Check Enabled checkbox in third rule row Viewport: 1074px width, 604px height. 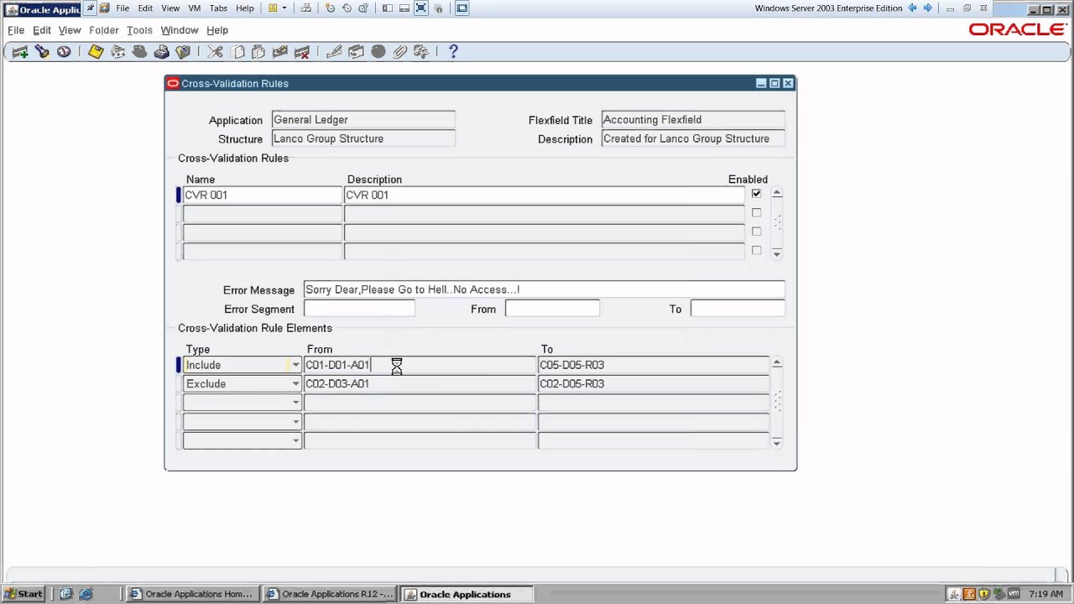[x=756, y=232]
